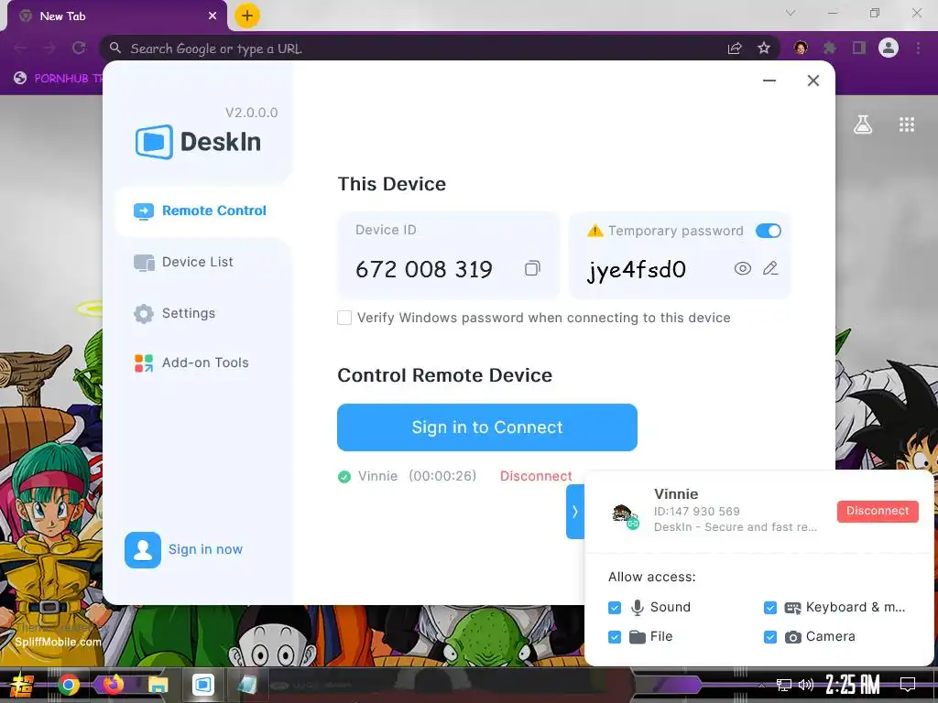
Task: Open Chrome from the taskbar
Action: [68, 685]
